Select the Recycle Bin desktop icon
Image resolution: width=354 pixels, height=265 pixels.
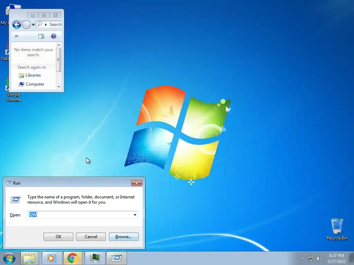(337, 229)
